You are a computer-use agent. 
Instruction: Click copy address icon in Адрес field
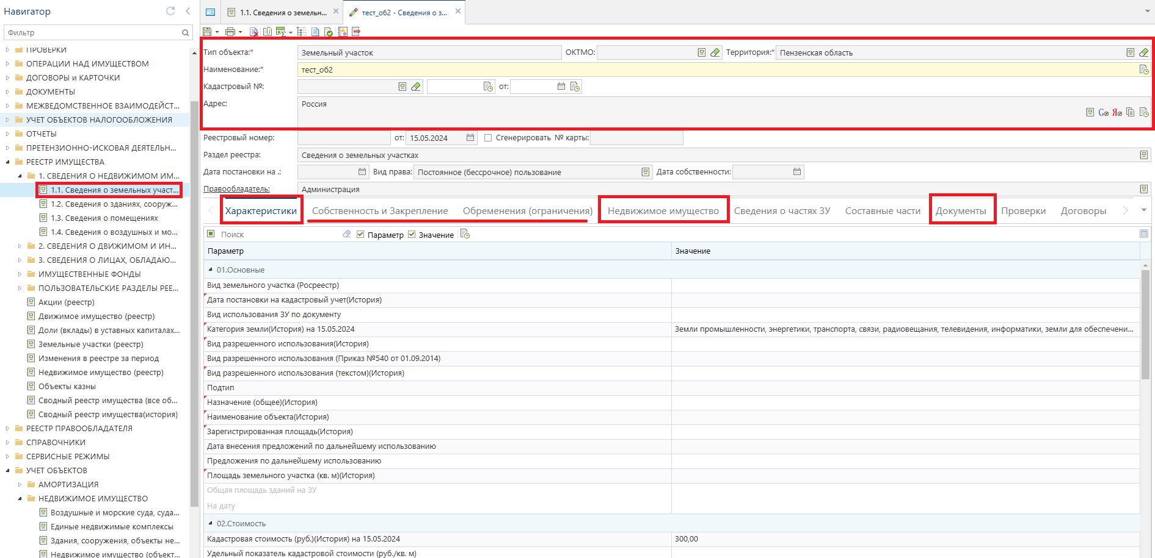1130,112
